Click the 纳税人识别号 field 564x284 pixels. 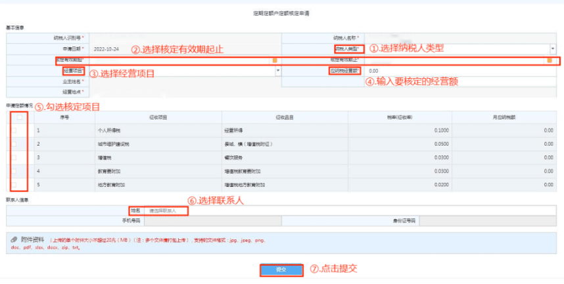coord(185,37)
